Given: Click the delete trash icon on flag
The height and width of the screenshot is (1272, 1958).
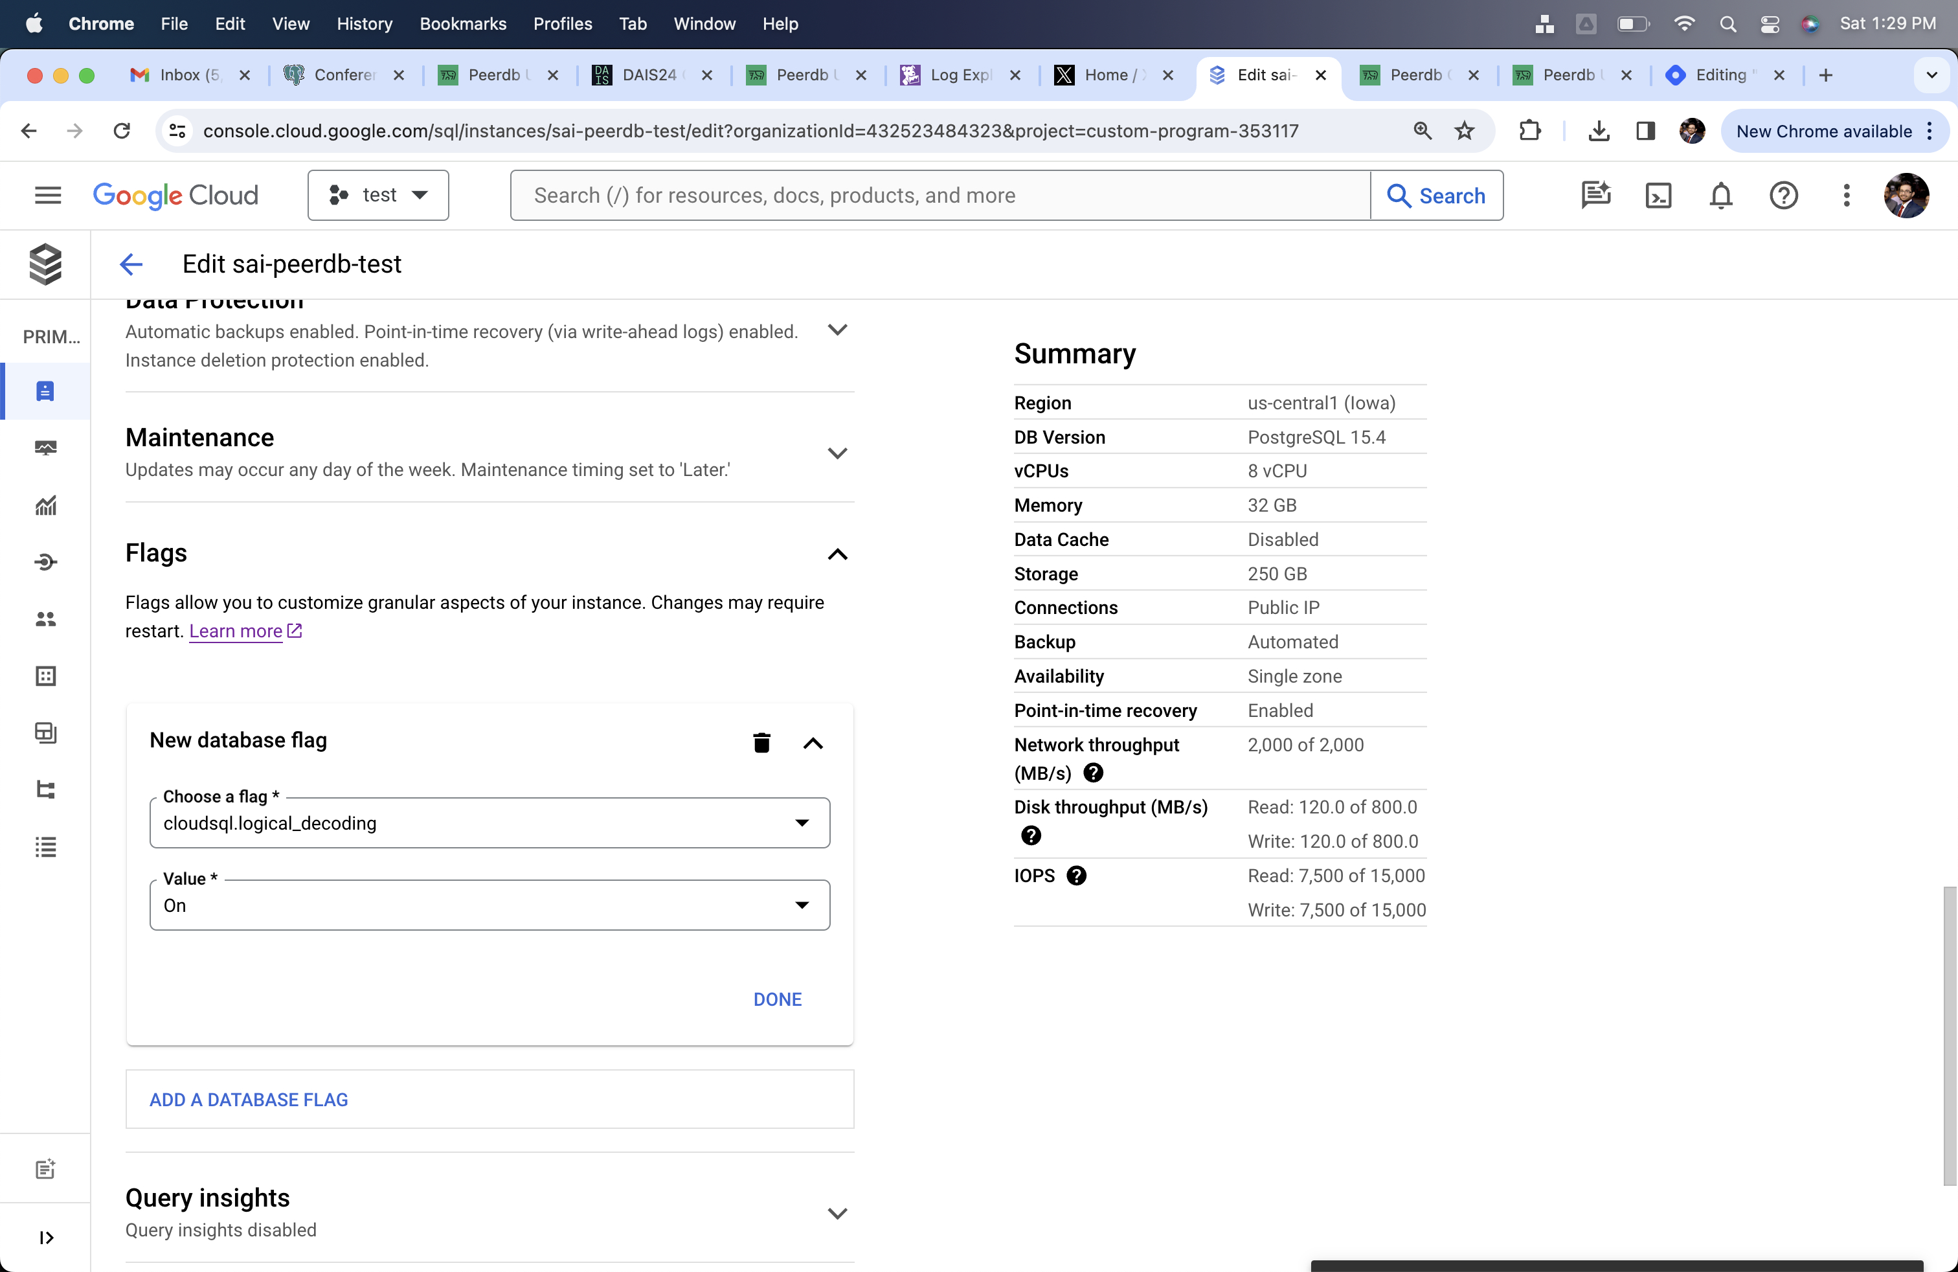Looking at the screenshot, I should point(761,742).
